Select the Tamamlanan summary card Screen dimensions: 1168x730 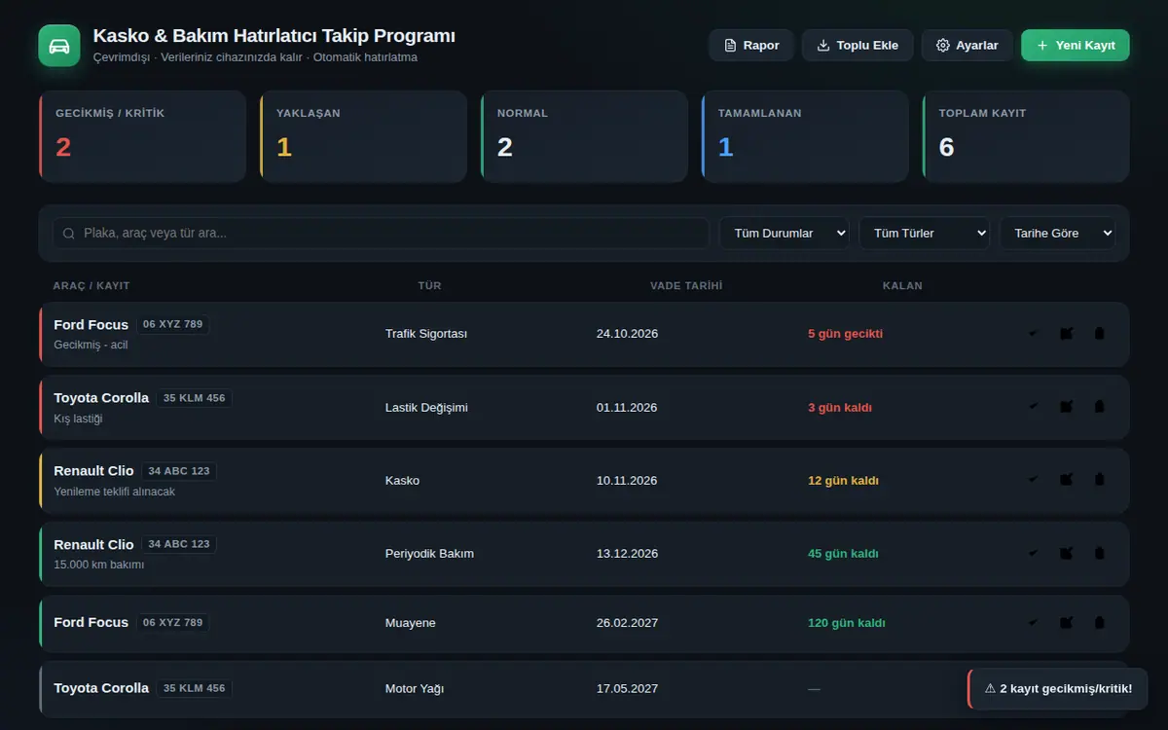click(805, 136)
